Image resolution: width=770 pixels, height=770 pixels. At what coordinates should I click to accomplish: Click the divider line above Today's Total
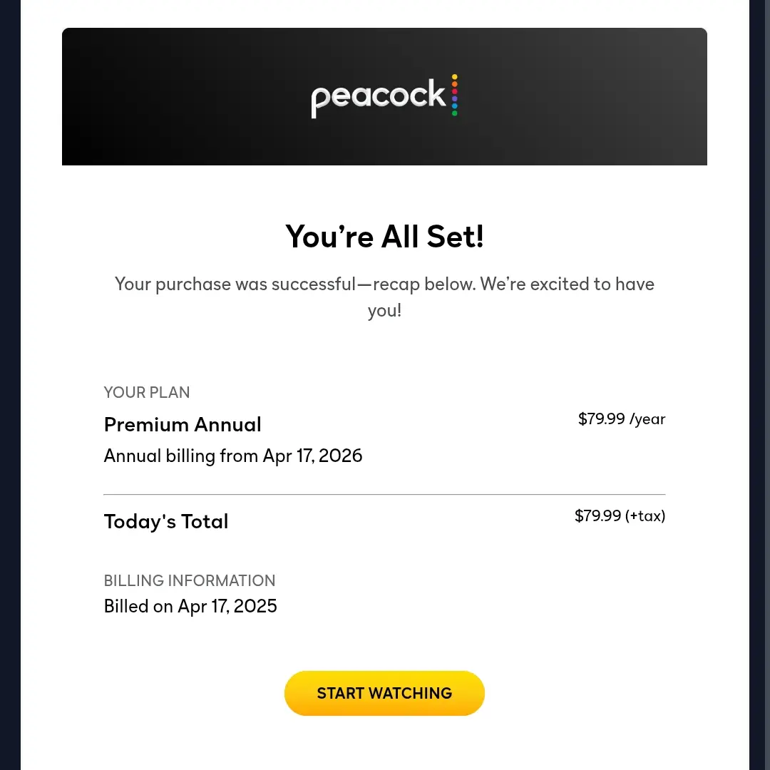tap(384, 494)
